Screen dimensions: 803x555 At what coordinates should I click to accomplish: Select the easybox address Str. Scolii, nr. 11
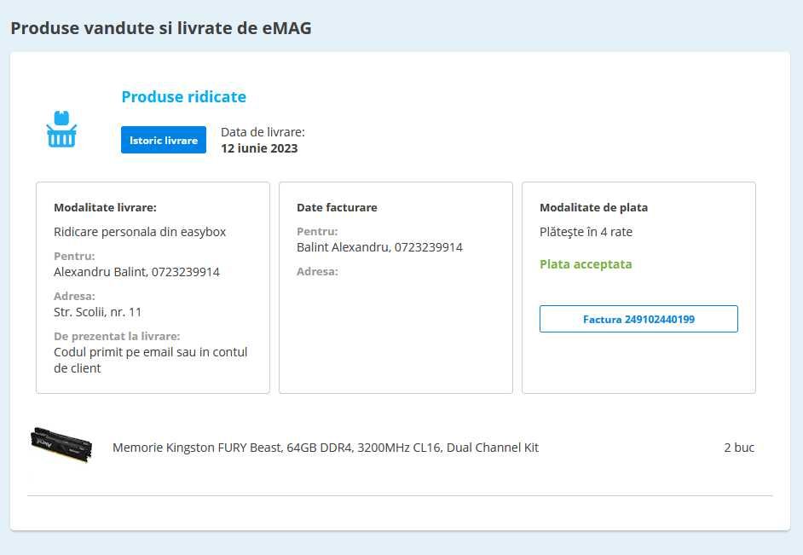(97, 312)
